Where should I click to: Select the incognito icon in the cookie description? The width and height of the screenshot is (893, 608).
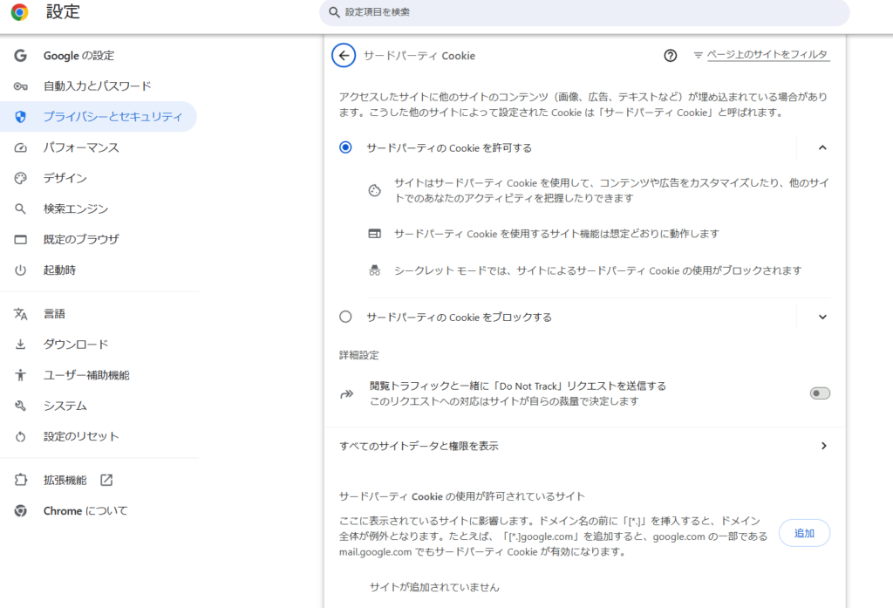click(374, 270)
